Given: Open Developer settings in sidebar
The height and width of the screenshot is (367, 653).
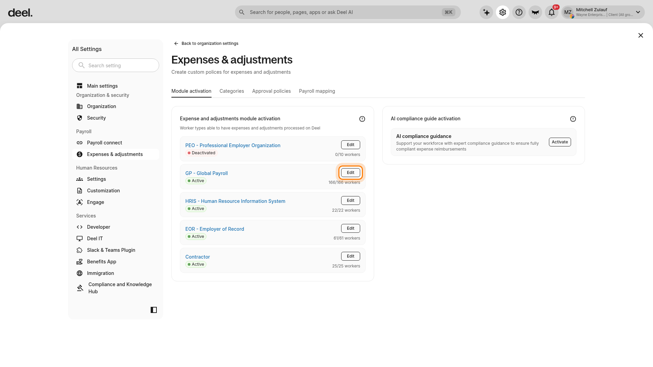Looking at the screenshot, I should click(116, 227).
